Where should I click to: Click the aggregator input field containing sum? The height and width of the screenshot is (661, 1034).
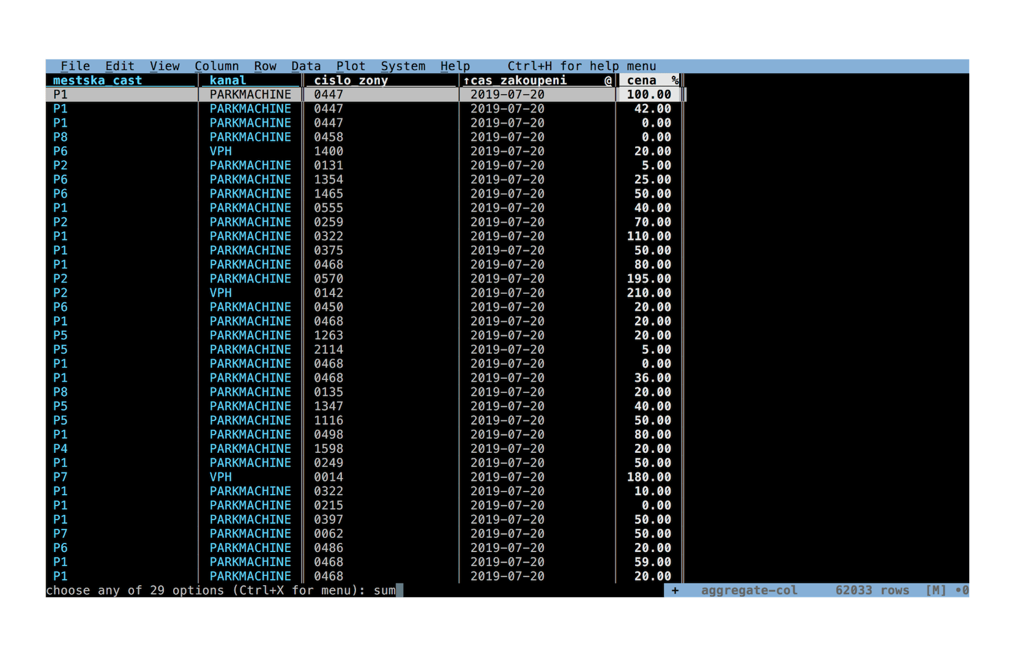[385, 591]
